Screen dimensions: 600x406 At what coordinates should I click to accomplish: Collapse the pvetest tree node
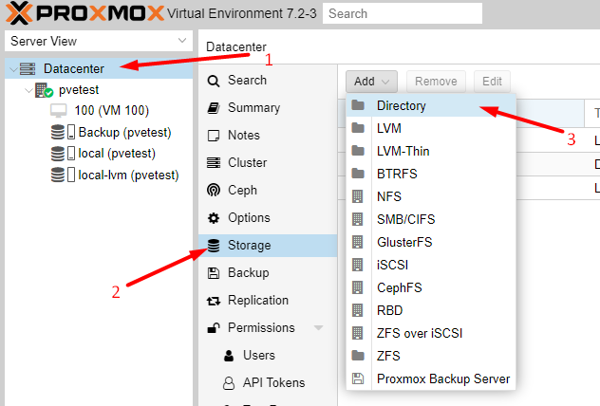pos(28,91)
